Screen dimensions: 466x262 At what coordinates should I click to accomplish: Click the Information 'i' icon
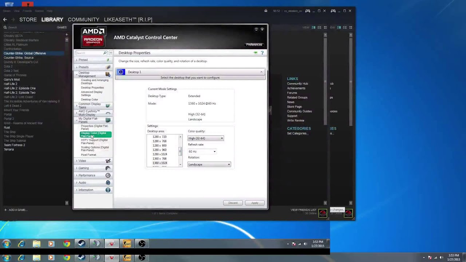[x=108, y=190]
